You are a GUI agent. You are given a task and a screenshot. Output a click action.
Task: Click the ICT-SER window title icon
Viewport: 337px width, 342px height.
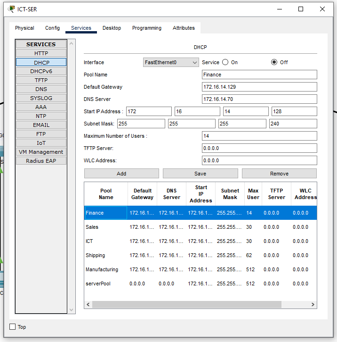[x=11, y=9]
